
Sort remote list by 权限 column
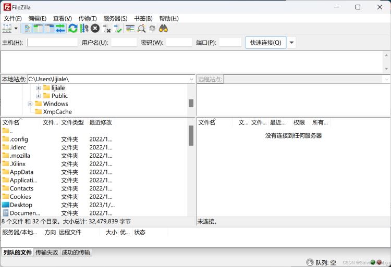coord(299,122)
